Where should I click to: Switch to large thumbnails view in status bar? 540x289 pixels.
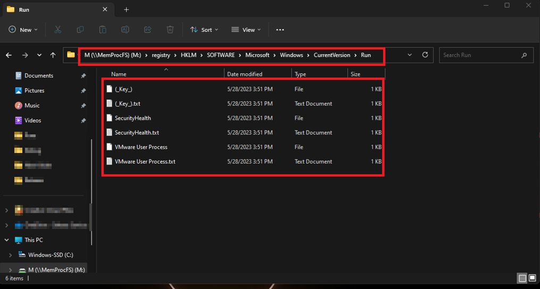click(532, 278)
